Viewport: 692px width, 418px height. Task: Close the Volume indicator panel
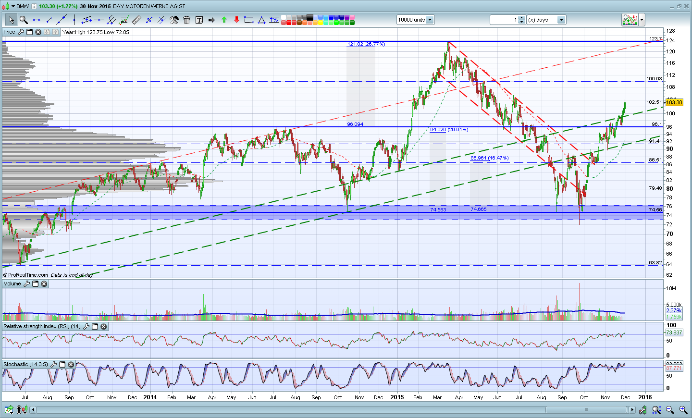[44, 284]
